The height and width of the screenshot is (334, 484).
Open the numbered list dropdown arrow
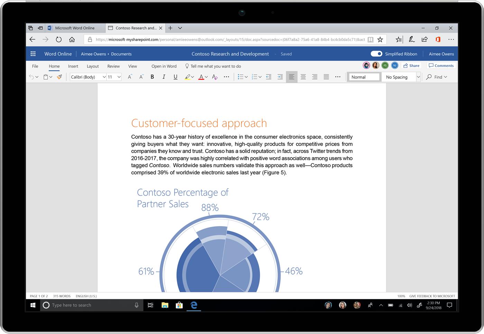[260, 77]
